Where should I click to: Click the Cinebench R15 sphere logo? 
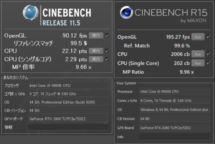(127, 12)
